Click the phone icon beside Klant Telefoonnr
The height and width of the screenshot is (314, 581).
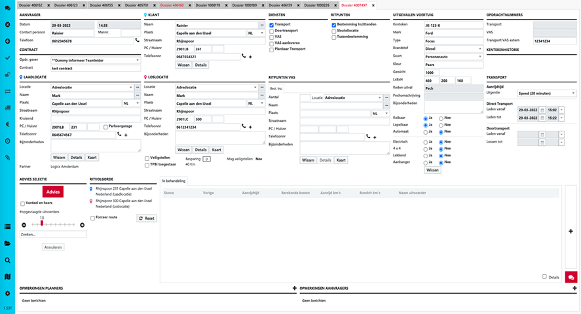point(244,56)
